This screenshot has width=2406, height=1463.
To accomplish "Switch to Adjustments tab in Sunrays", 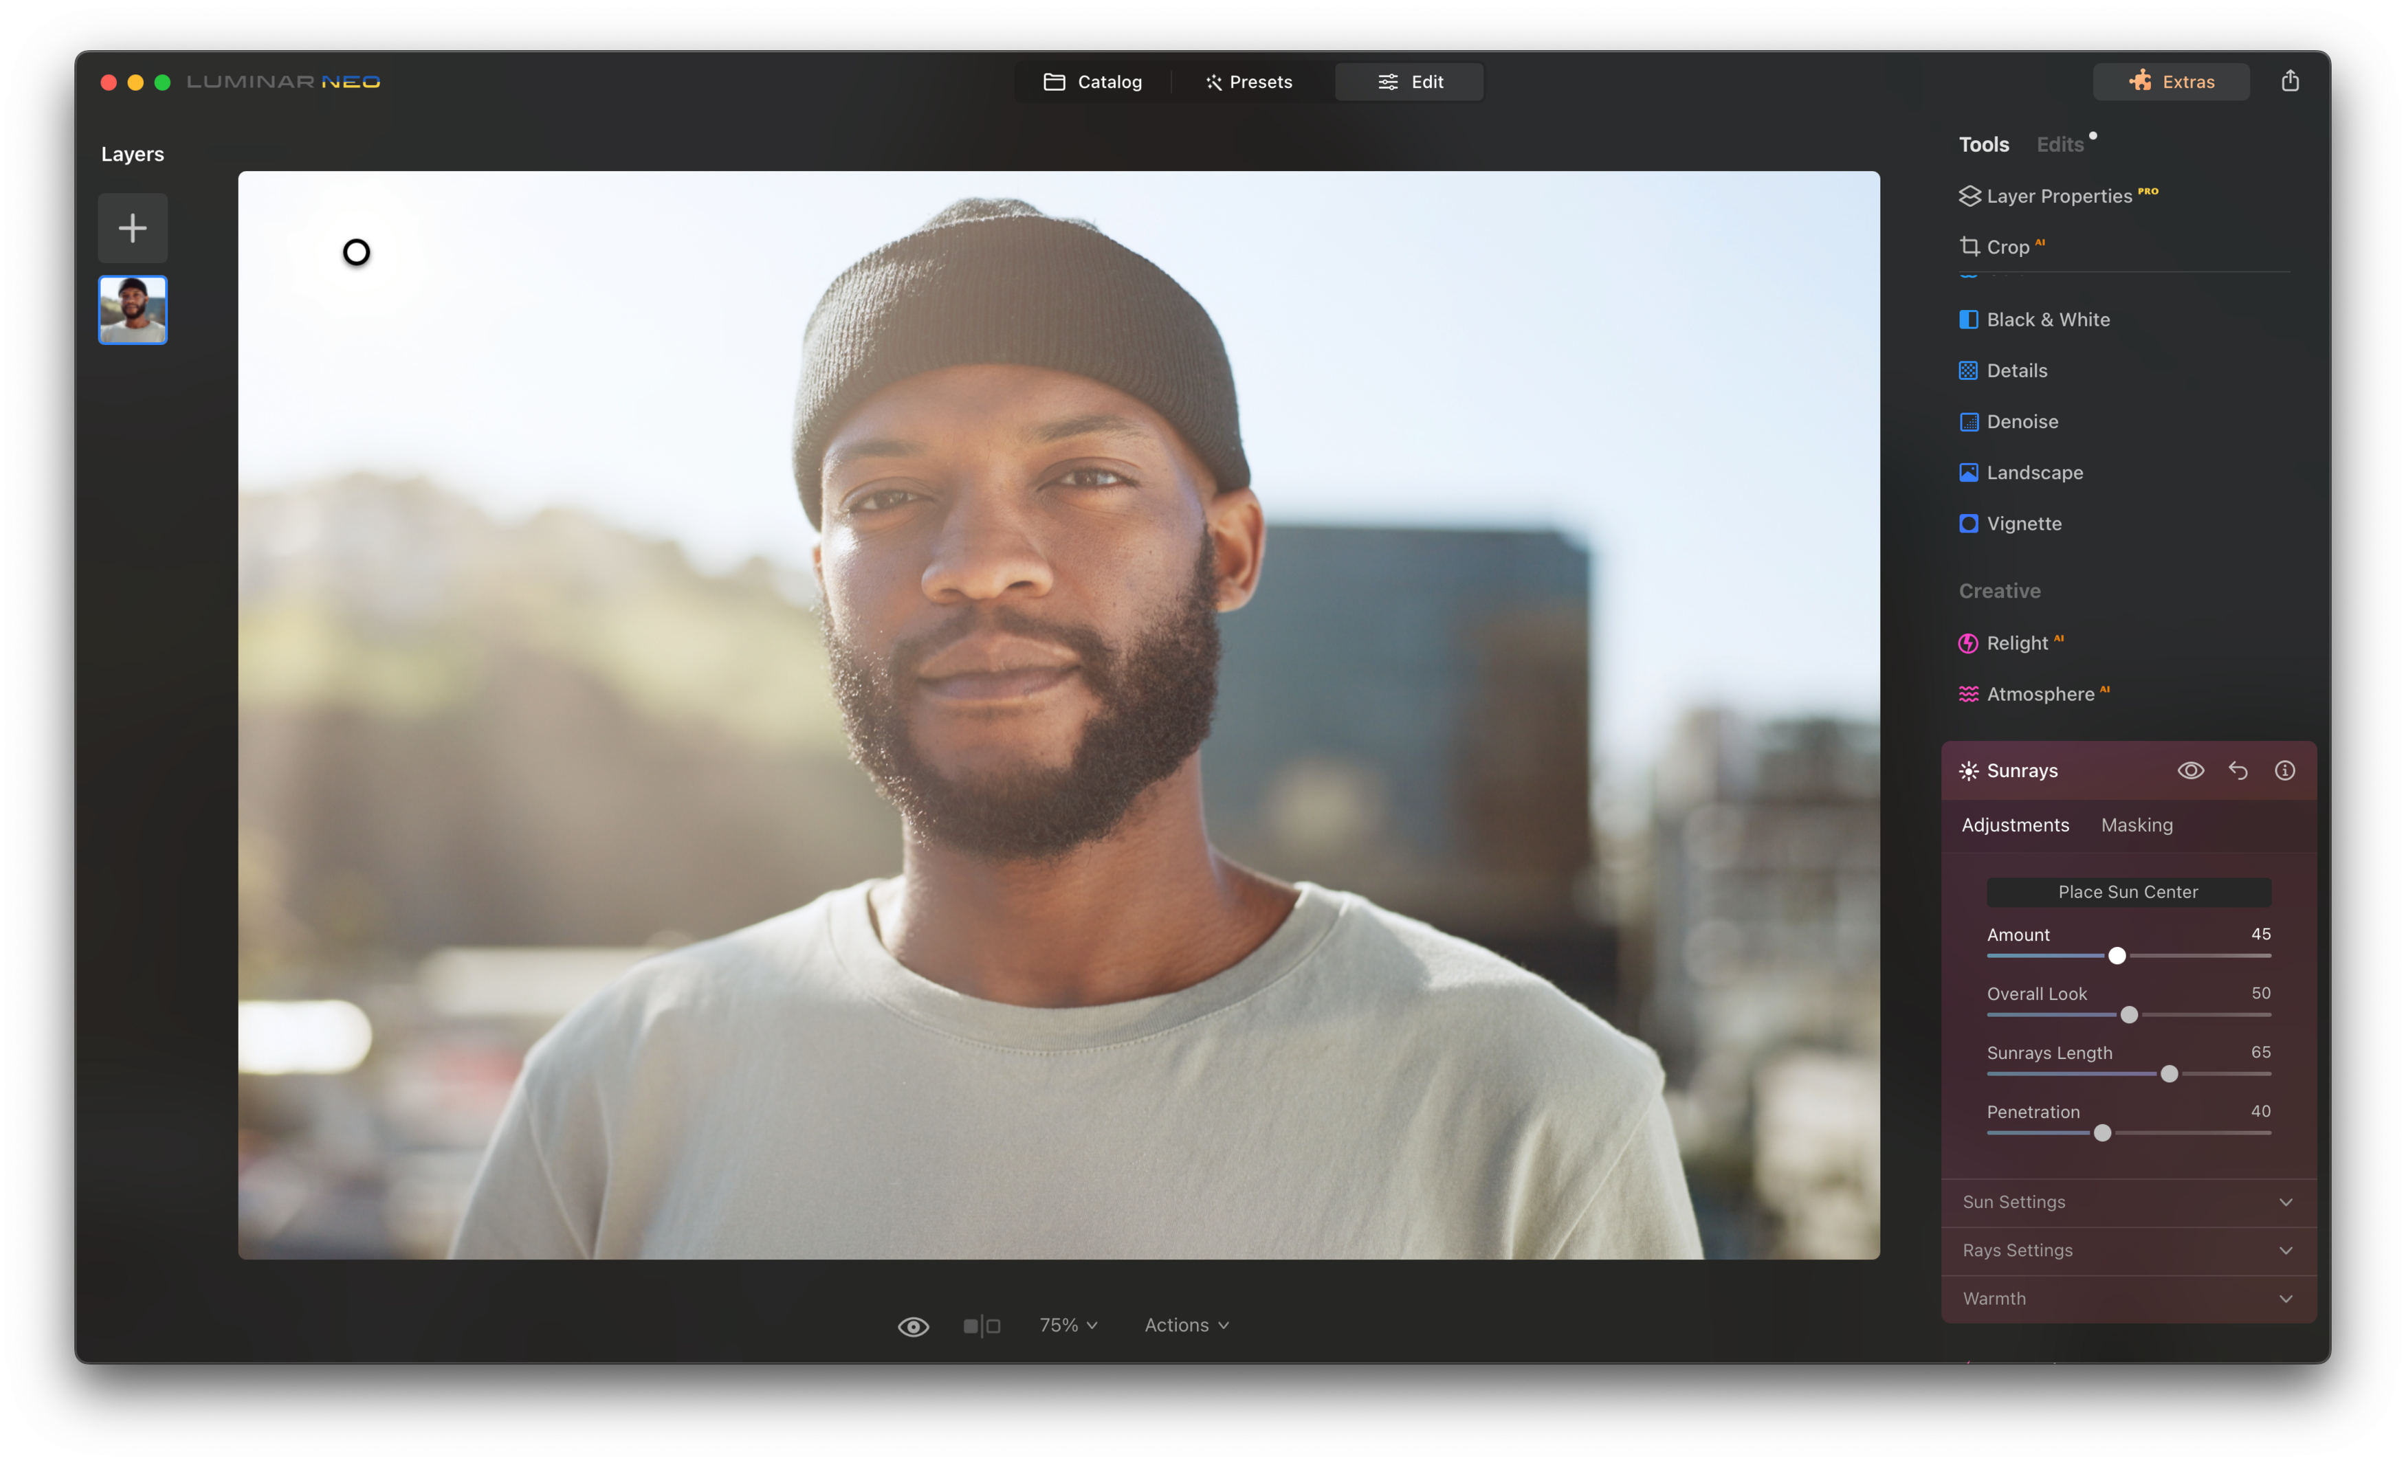I will (x=2016, y=824).
